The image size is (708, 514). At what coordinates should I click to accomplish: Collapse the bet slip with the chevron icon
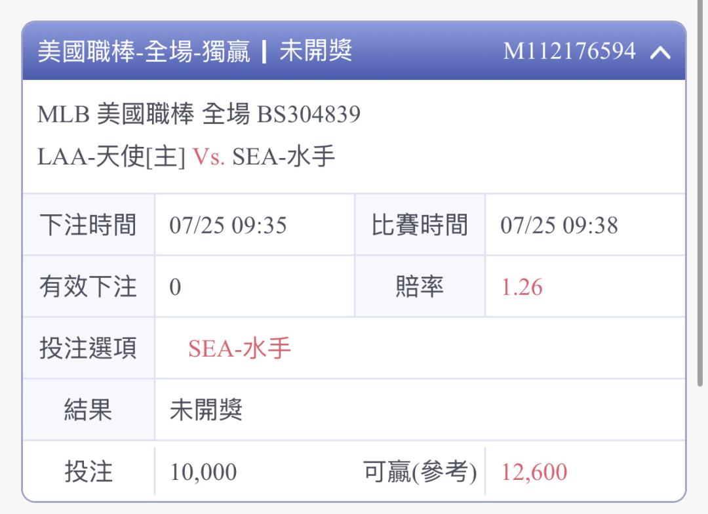click(660, 53)
